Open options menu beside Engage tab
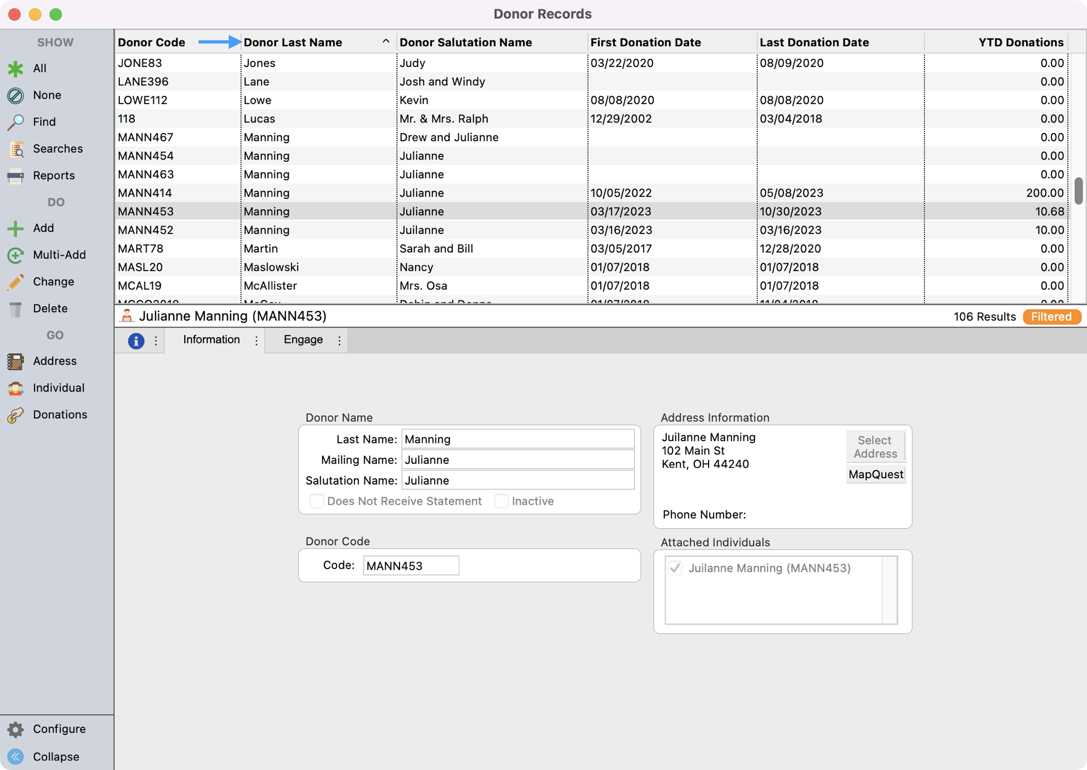Image resolution: width=1087 pixels, height=770 pixels. pos(340,340)
